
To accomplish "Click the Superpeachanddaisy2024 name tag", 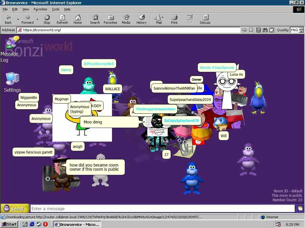I will pyautogui.click(x=190, y=99).
